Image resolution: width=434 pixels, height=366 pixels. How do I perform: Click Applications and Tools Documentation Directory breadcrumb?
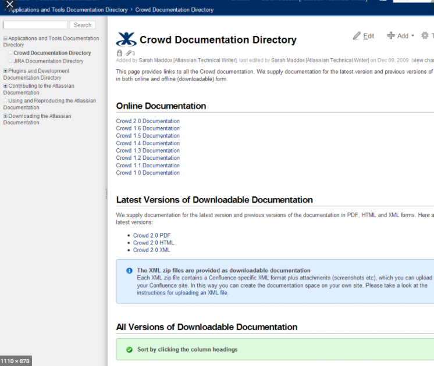tap(68, 10)
